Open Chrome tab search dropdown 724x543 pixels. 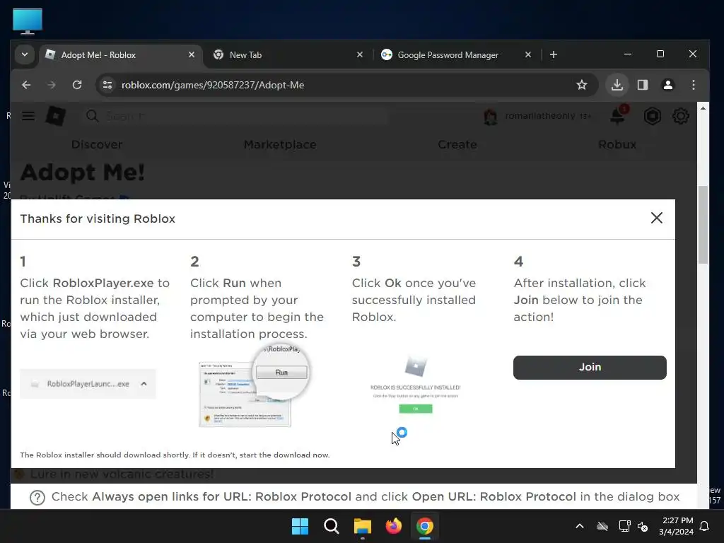click(25, 54)
